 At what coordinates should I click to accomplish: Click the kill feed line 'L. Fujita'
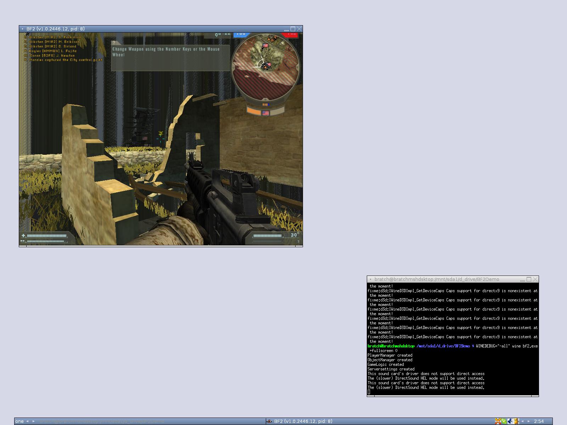50,51
